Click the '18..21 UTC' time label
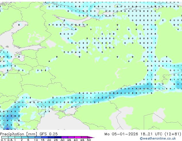 [151, 134]
